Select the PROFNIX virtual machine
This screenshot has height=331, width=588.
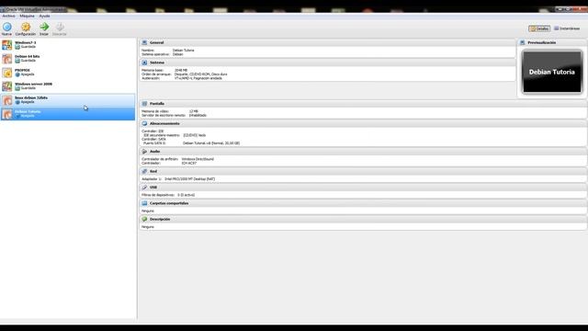pos(68,73)
